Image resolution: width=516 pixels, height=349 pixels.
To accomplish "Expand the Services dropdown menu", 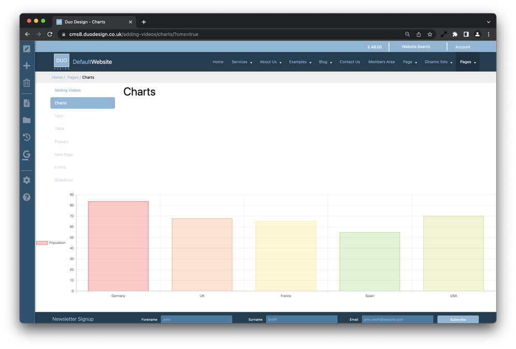I will point(241,62).
